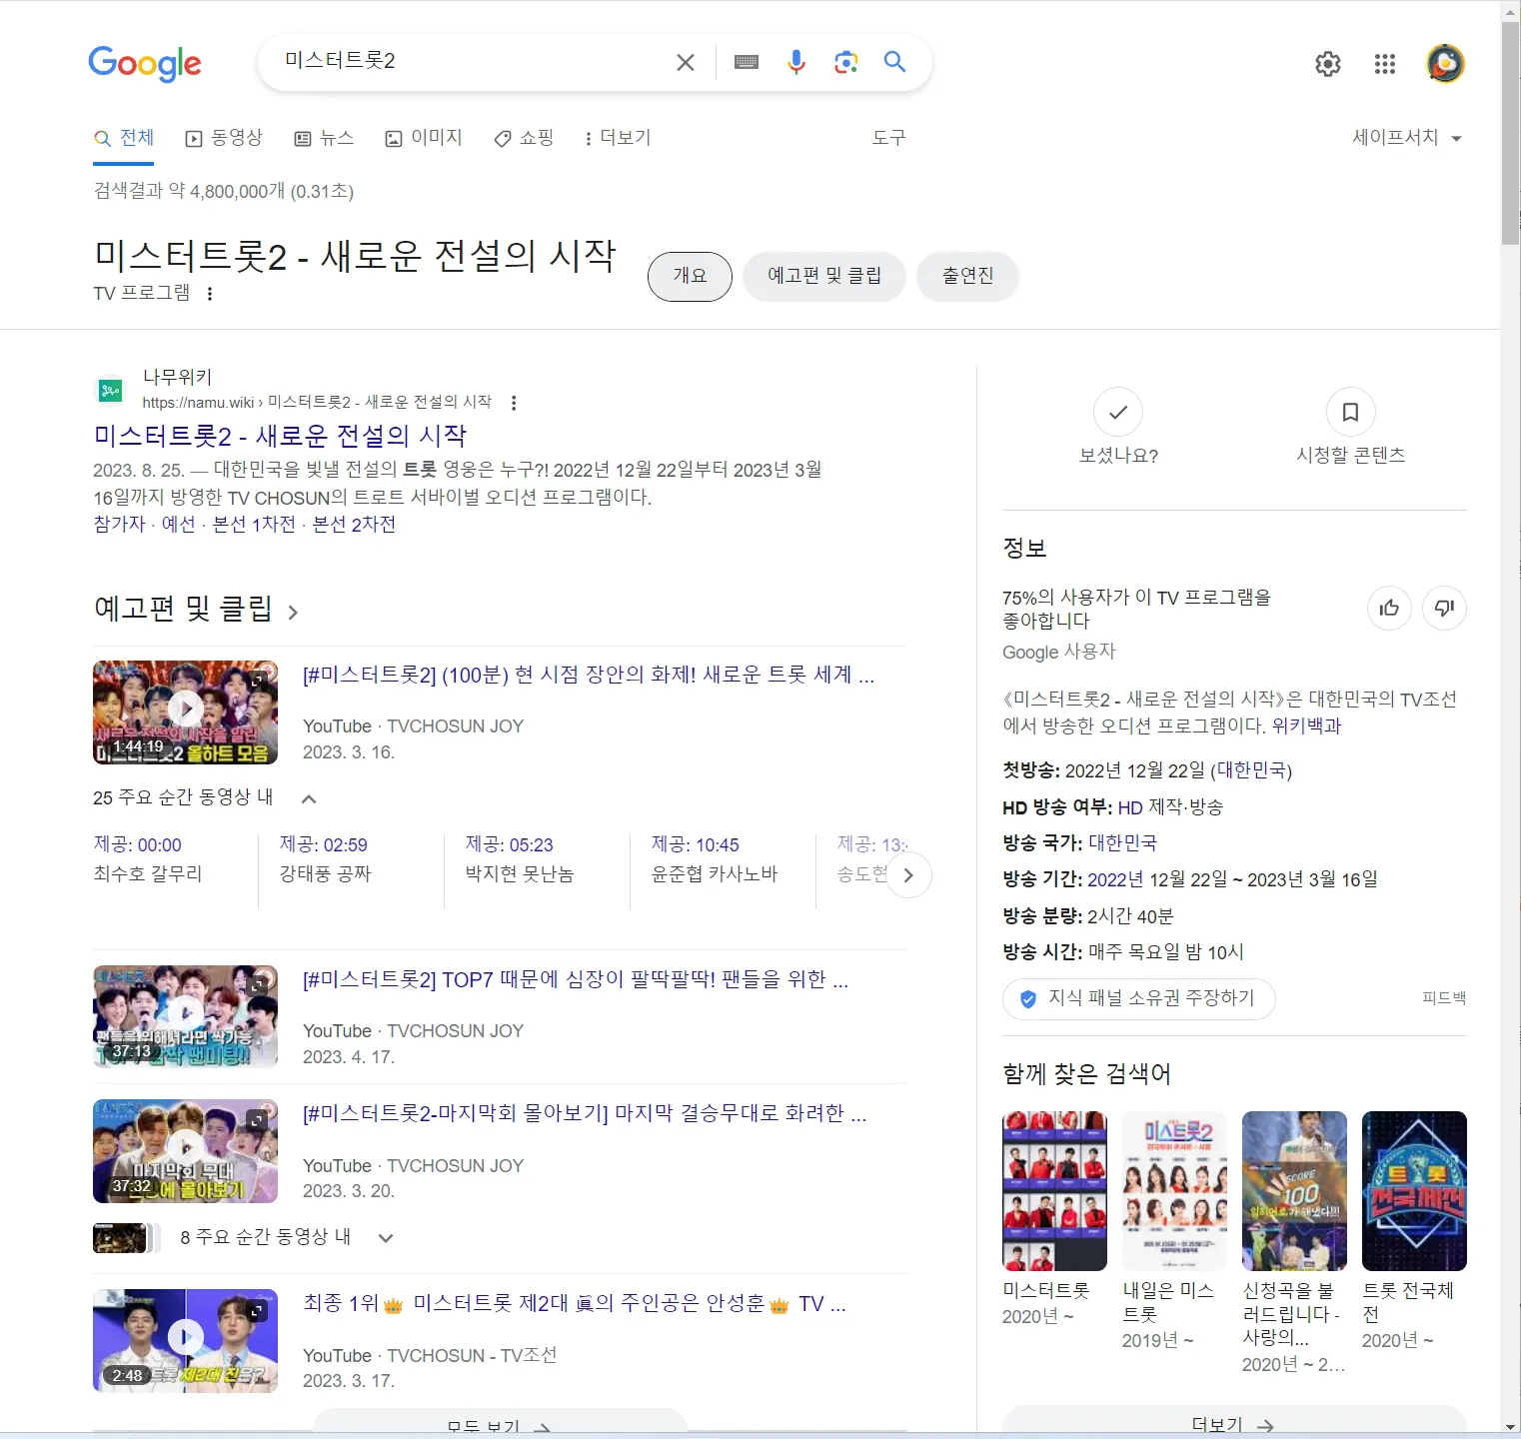Clear the search box with the X icon
This screenshot has height=1439, width=1521.
pos(686,63)
